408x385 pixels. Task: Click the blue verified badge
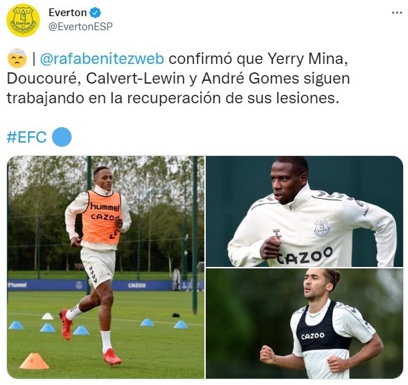click(x=96, y=13)
